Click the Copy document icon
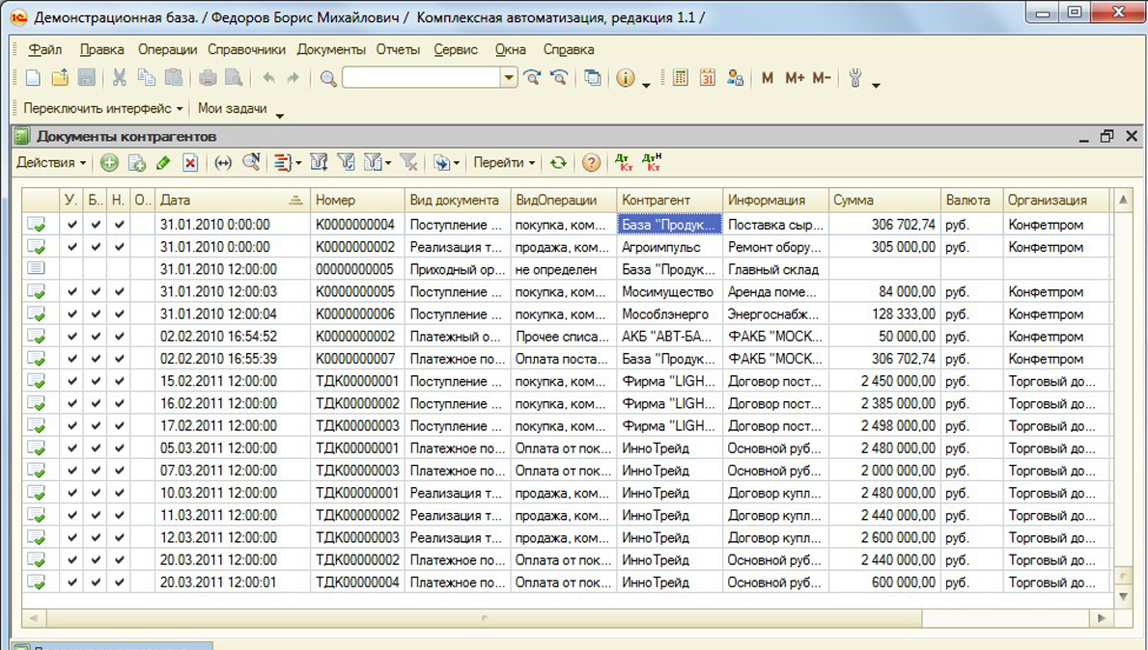Screen dimensions: 1148x650 (x=136, y=163)
